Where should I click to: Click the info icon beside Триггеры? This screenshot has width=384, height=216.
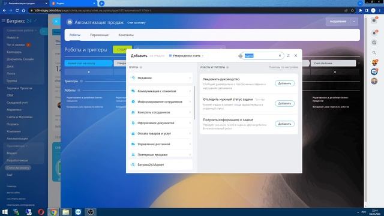coord(82,81)
